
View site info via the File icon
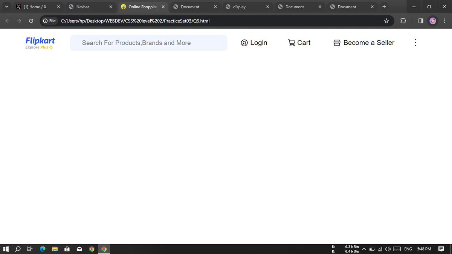(x=49, y=21)
